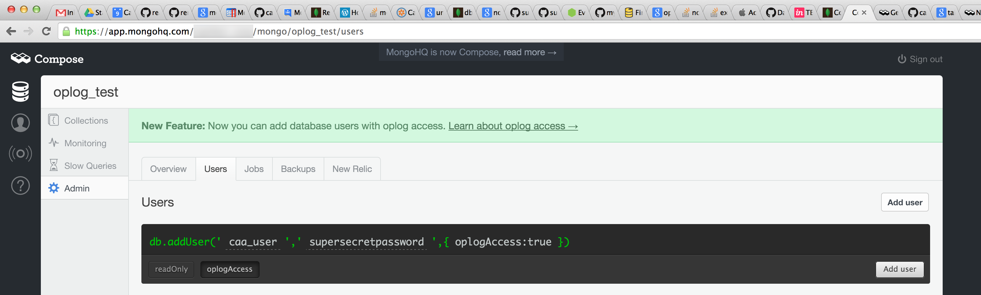The image size is (981, 295).
Task: Click the oplog_test database title
Action: pyautogui.click(x=86, y=92)
